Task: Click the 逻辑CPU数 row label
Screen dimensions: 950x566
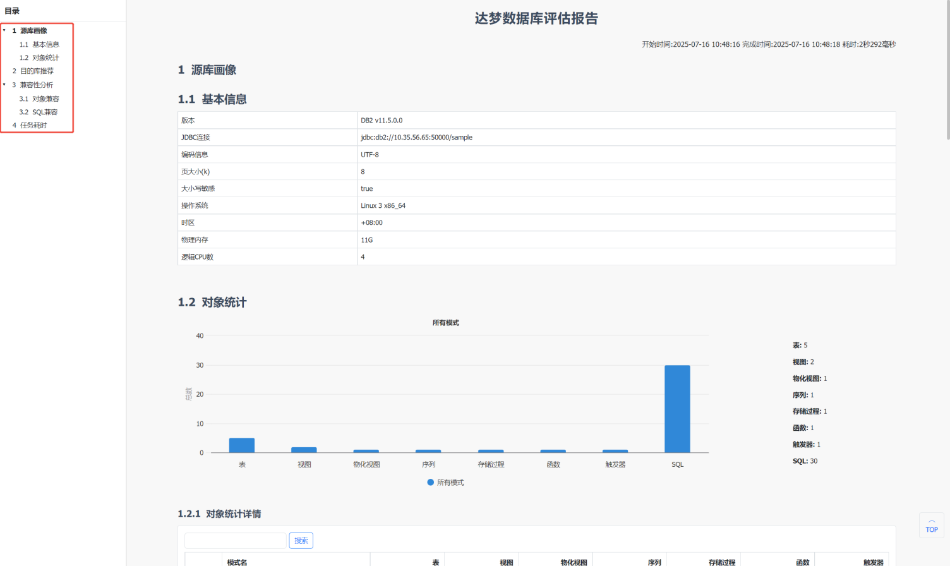Action: click(x=197, y=257)
